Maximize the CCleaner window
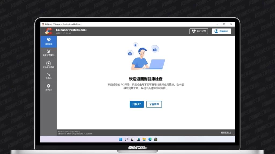 tap(224, 24)
